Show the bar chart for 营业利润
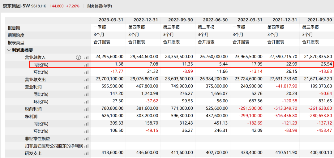The height and width of the screenshot is (158, 334). point(86,87)
